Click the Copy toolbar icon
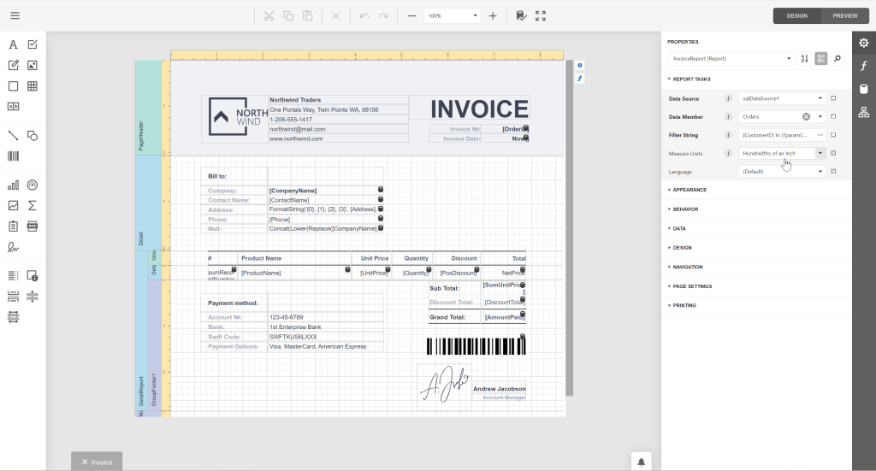The width and height of the screenshot is (876, 471). [288, 15]
